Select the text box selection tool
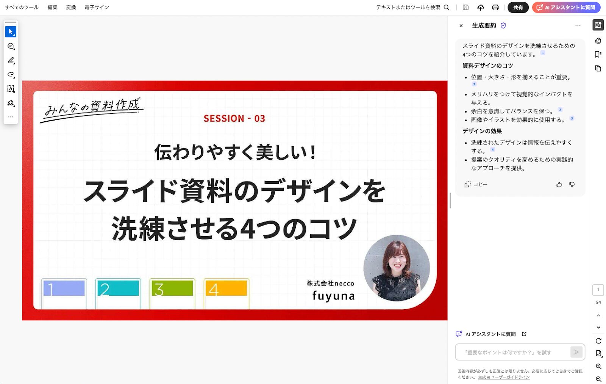This screenshot has width=606, height=384. pos(11,89)
